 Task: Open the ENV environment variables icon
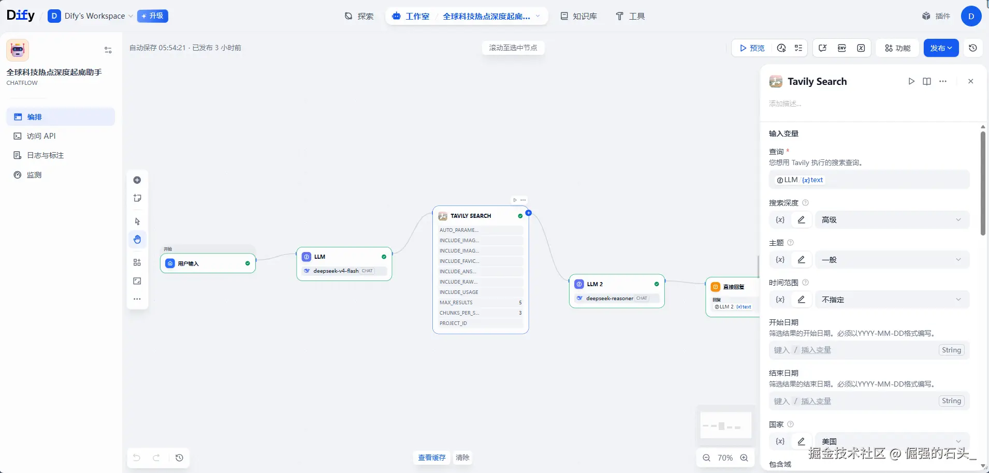click(842, 48)
